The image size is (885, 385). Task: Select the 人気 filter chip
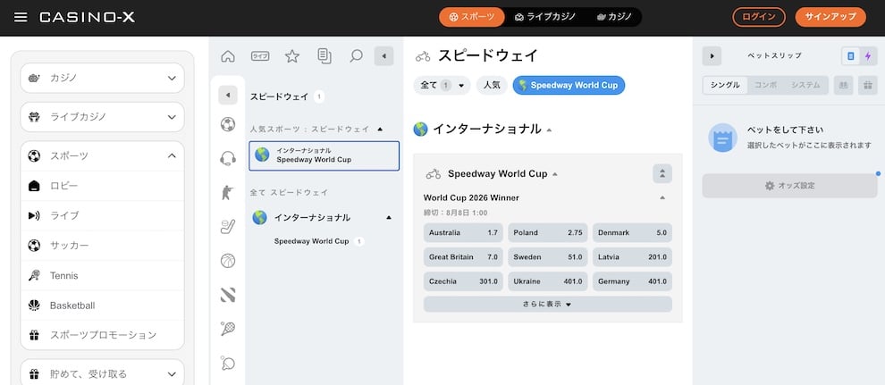point(493,86)
